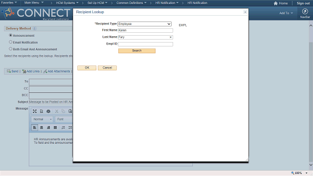
Task: Click the Add Links icon
Action: (24, 71)
